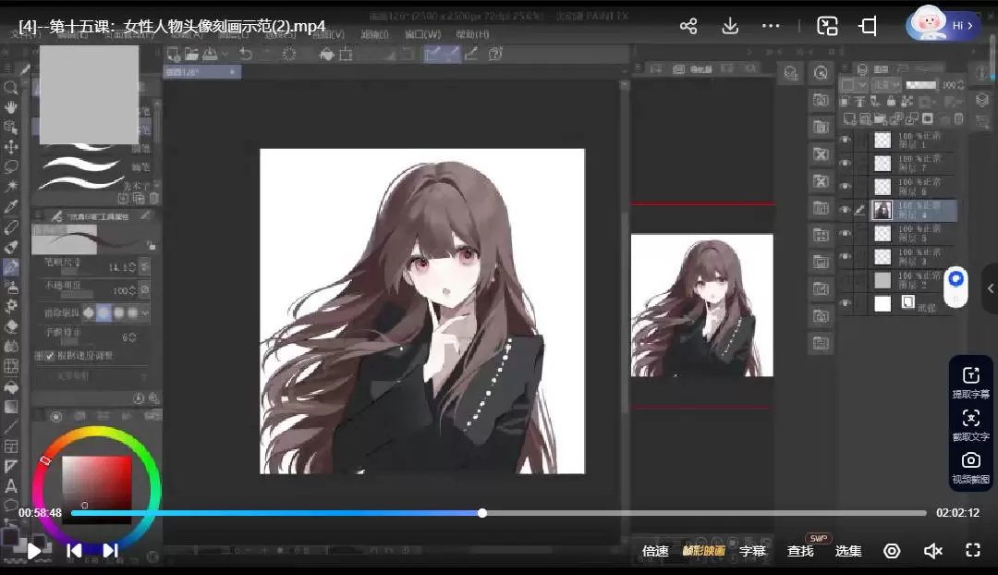
Task: Enable picture-in-picture mini window mode
Action: tap(827, 26)
